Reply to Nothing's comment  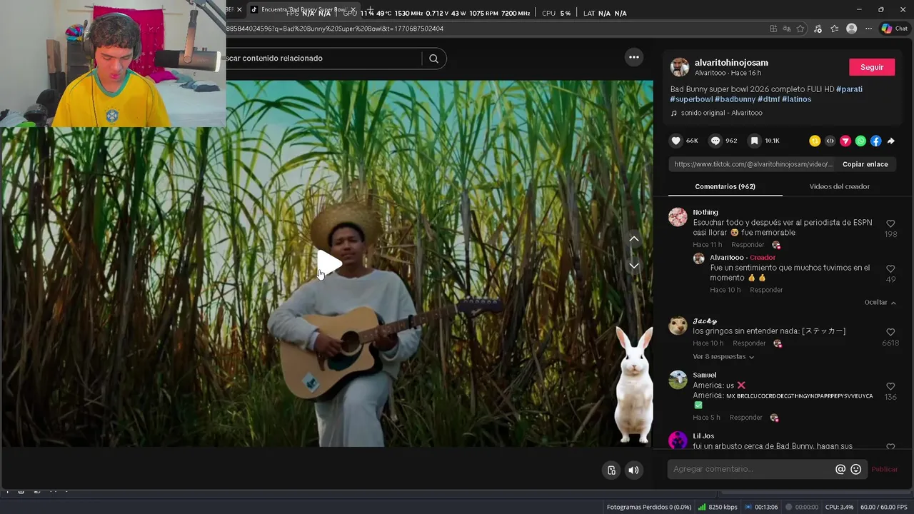click(x=748, y=245)
